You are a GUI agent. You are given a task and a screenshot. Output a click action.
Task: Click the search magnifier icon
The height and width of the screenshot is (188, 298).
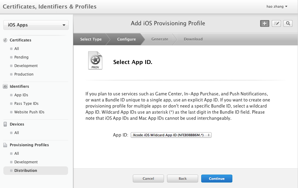click(288, 23)
